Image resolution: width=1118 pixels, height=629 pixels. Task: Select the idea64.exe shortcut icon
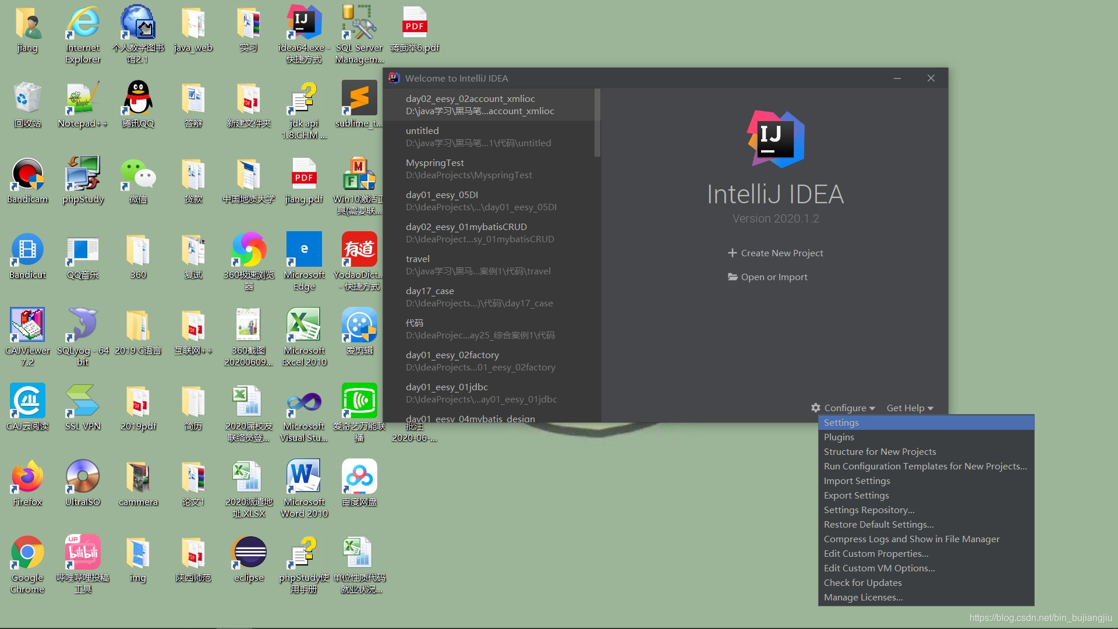coord(304,35)
